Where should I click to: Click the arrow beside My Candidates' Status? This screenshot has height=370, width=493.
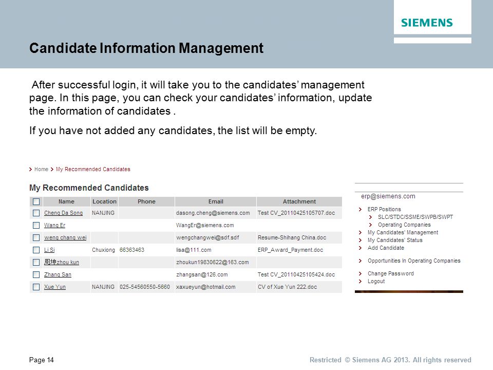coord(361,240)
